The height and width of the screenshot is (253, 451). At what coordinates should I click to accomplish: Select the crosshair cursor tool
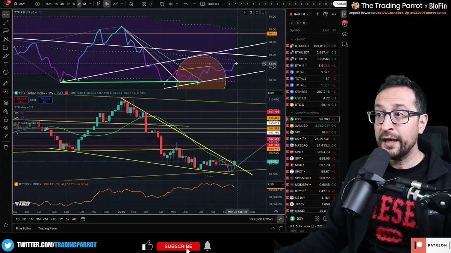click(x=6, y=15)
